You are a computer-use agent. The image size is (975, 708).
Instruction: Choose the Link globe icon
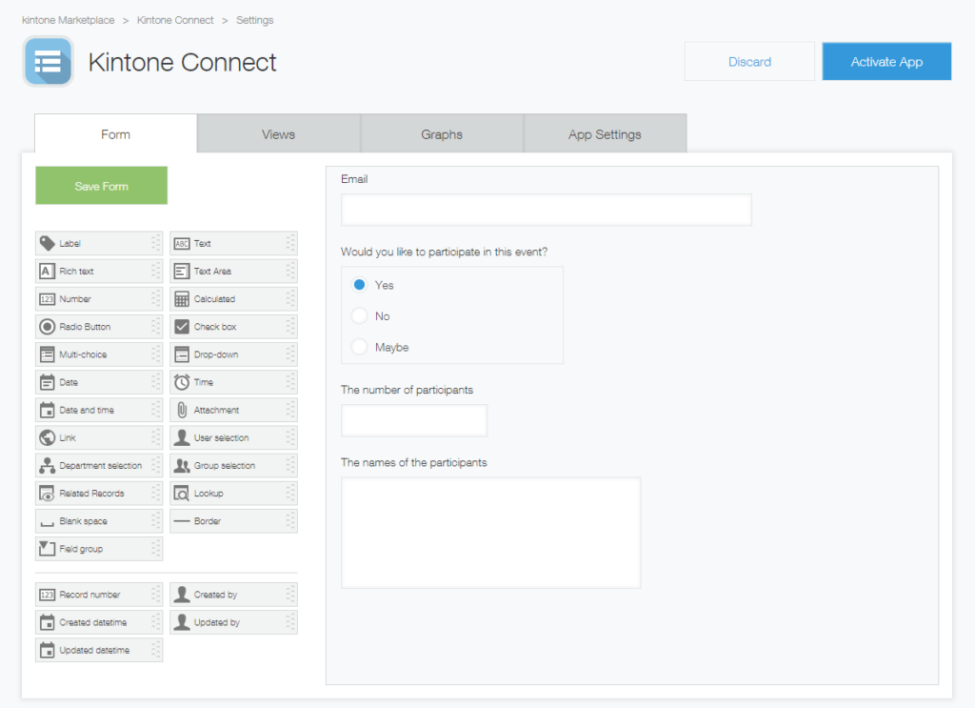[48, 438]
